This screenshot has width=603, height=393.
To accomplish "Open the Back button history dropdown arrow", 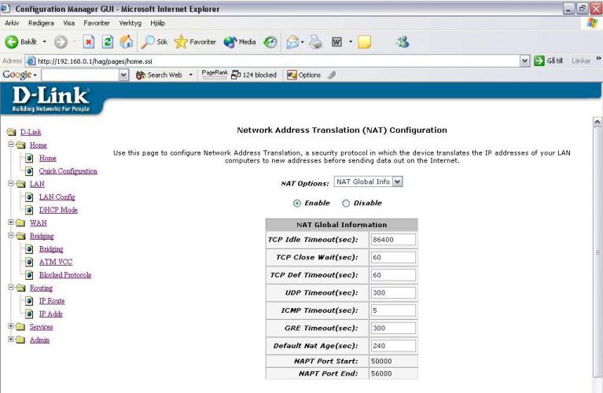I will click(45, 42).
